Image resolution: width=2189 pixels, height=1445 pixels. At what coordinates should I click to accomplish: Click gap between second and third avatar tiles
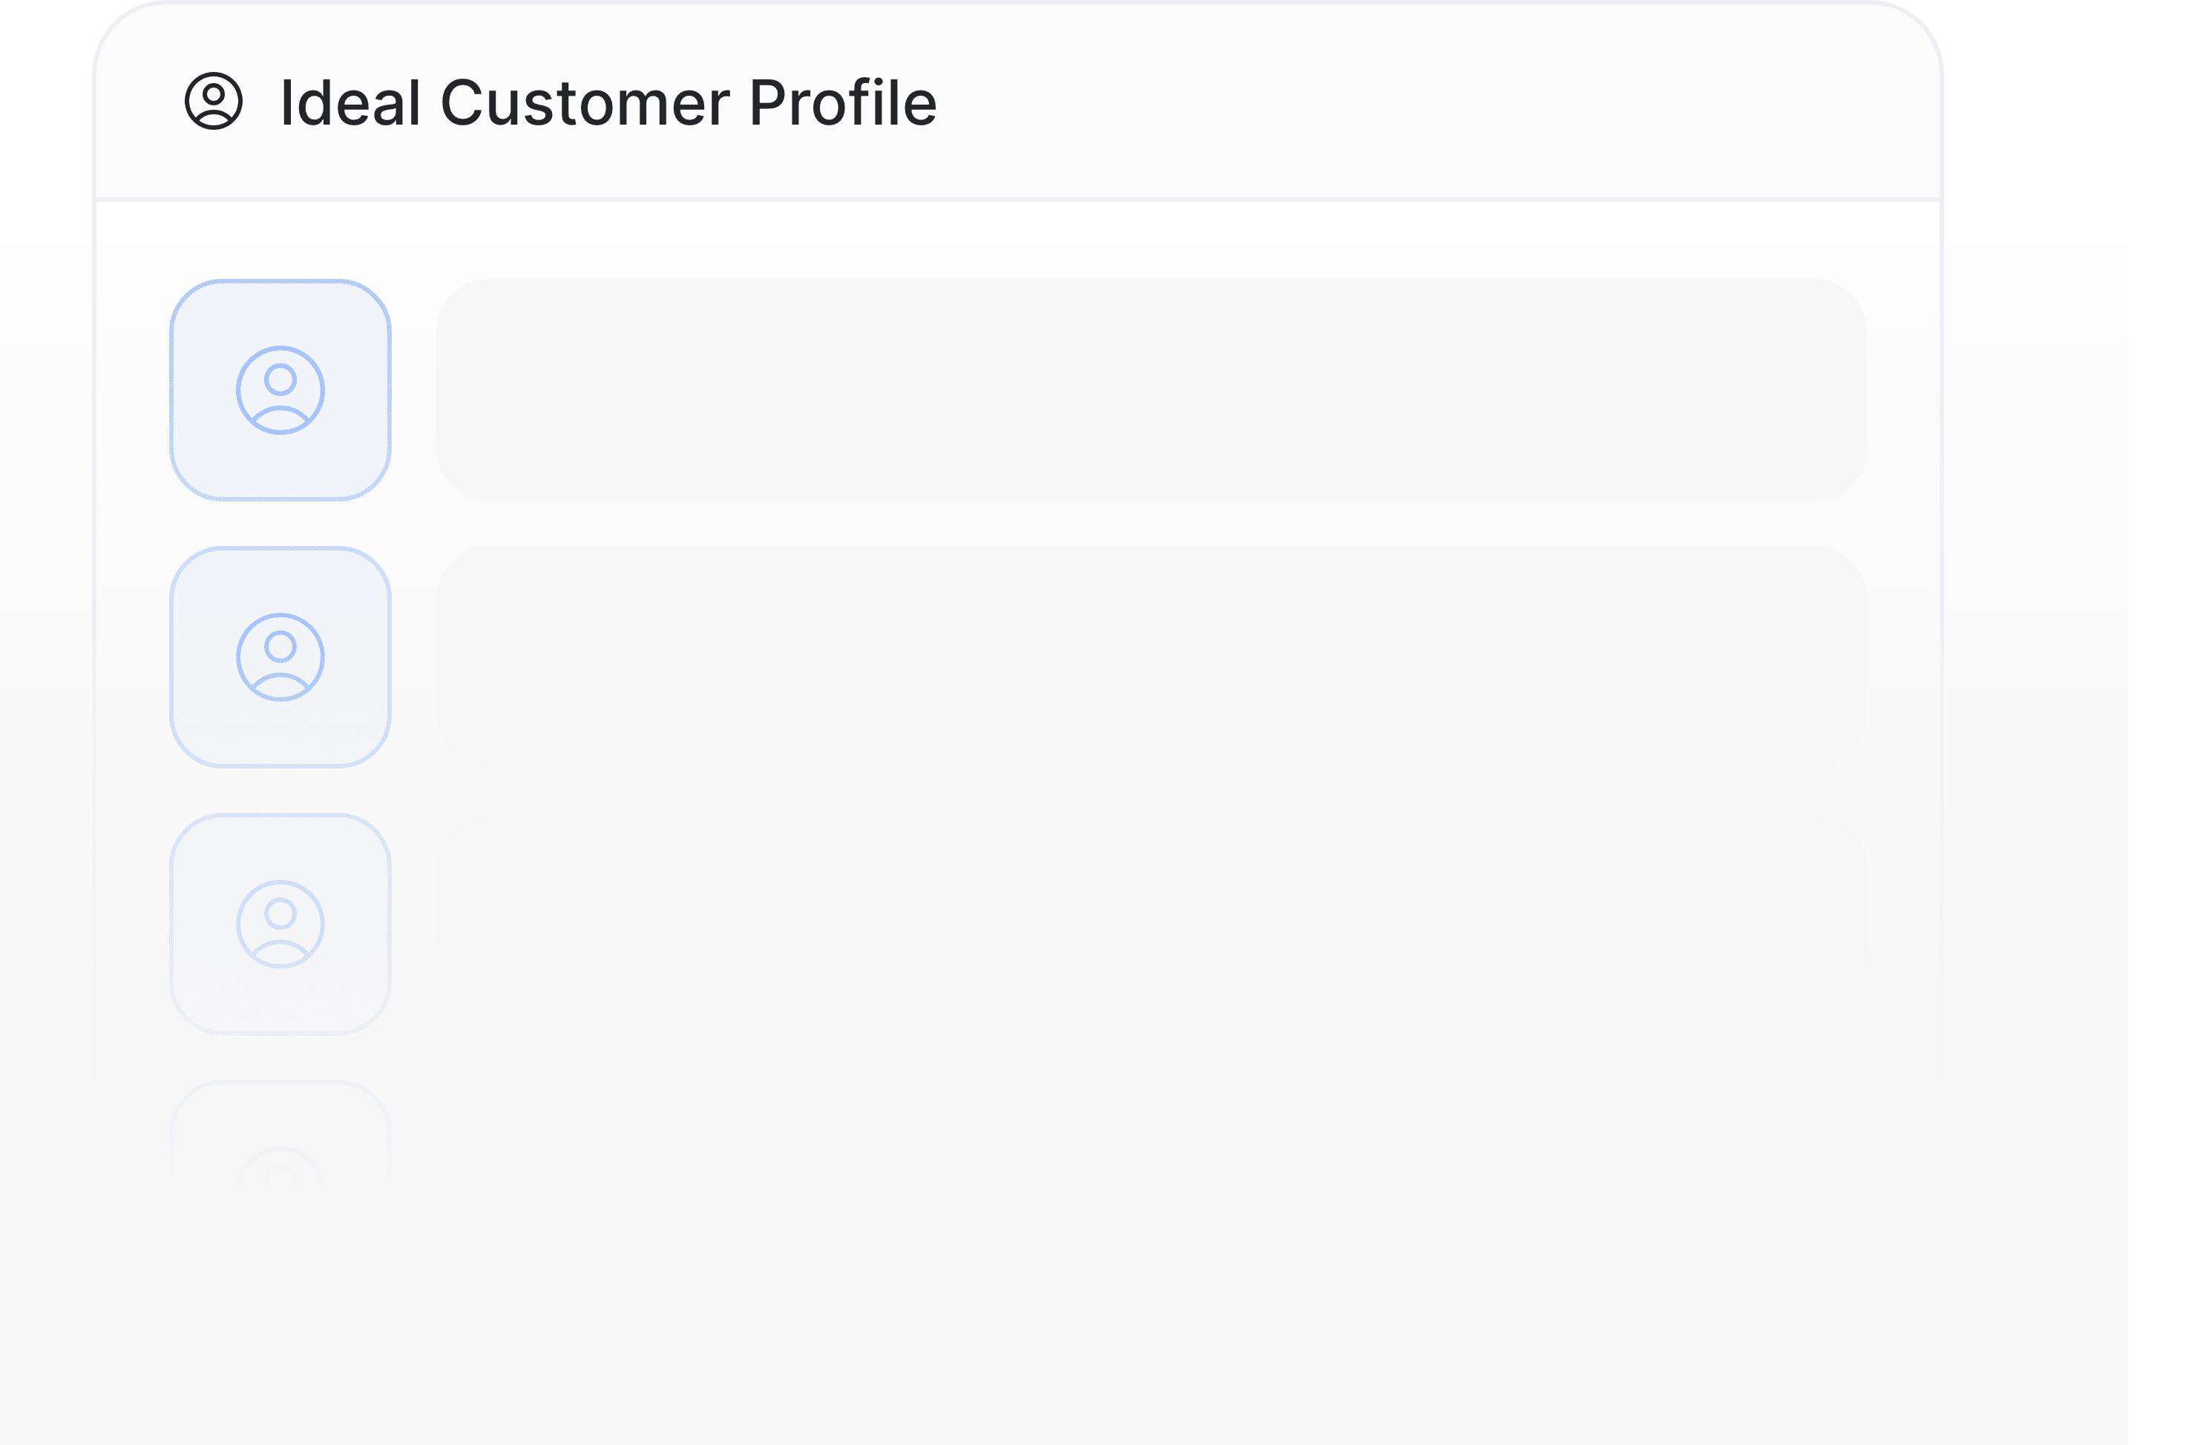pyautogui.click(x=280, y=791)
